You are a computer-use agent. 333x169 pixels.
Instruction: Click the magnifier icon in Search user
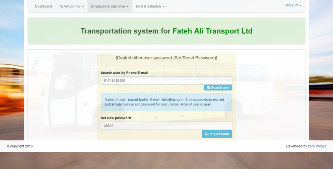(x=209, y=88)
